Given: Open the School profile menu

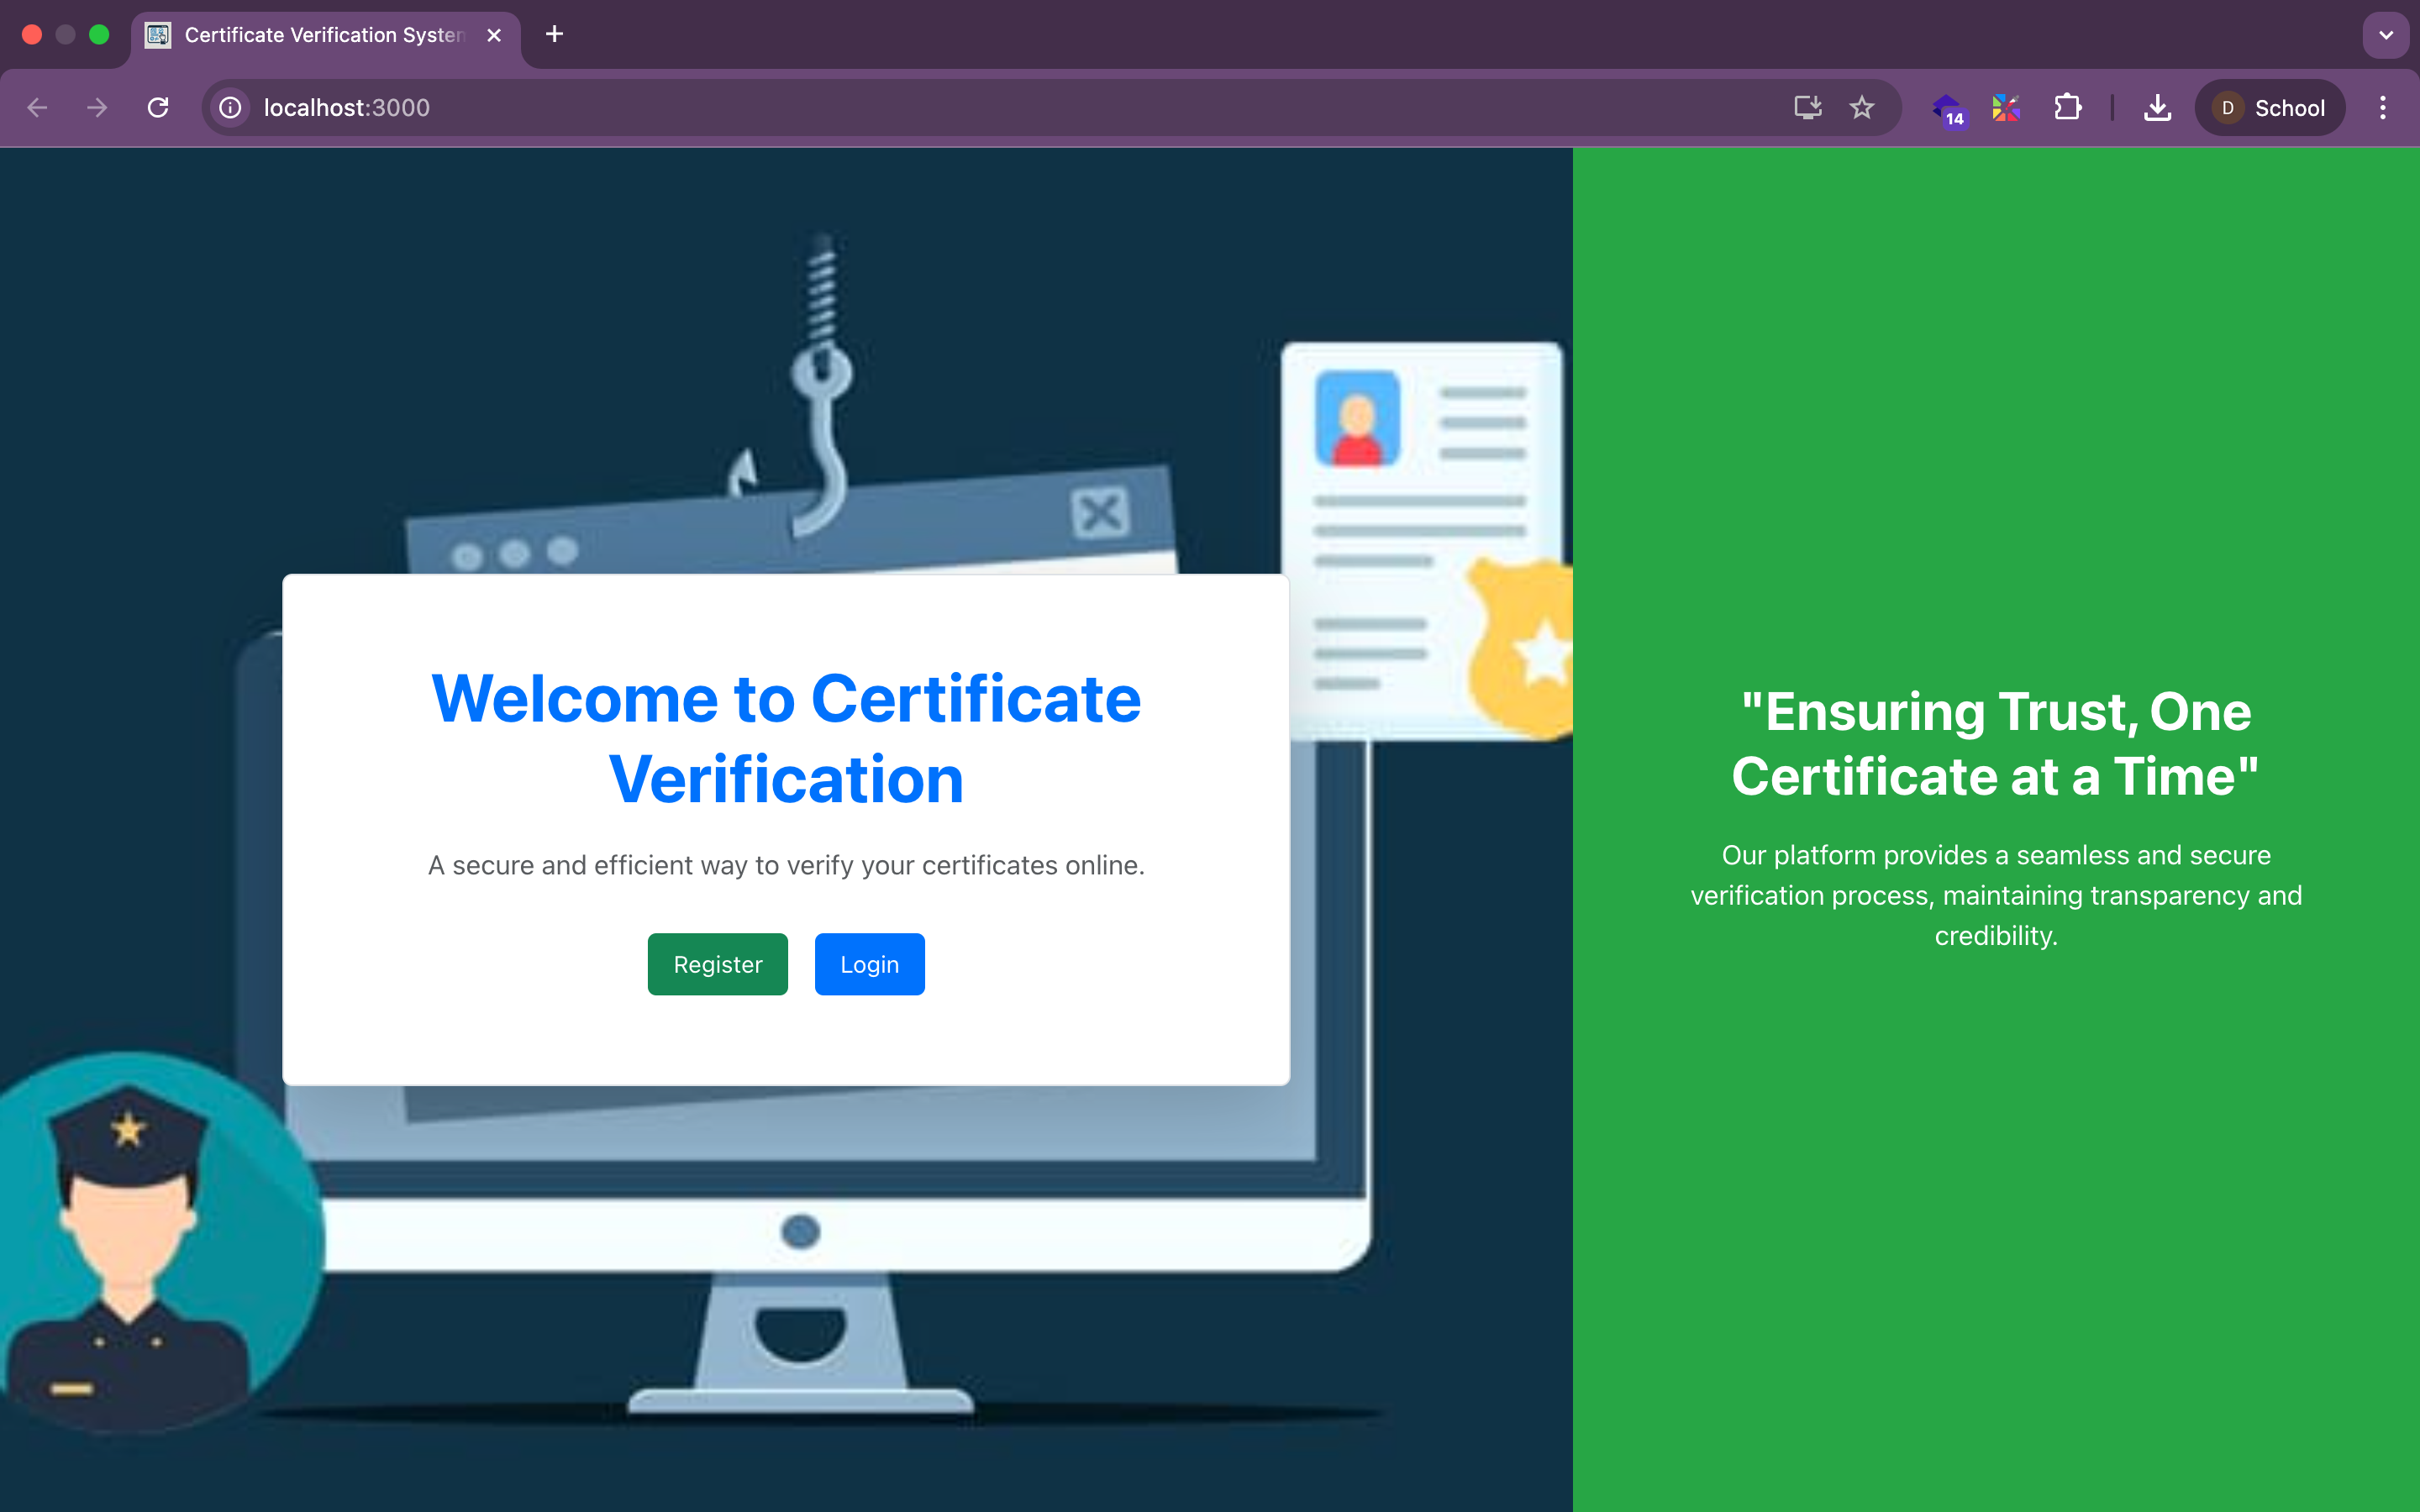Looking at the screenshot, I should tap(2269, 107).
